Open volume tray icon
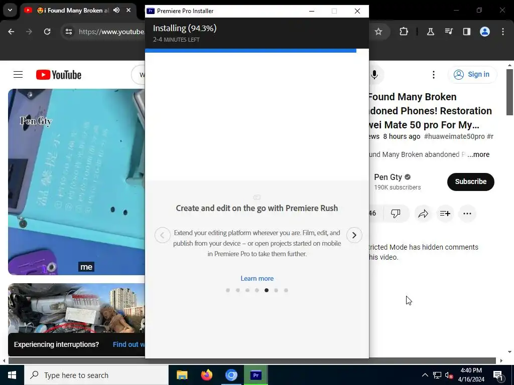The image size is (514, 385). (449, 375)
